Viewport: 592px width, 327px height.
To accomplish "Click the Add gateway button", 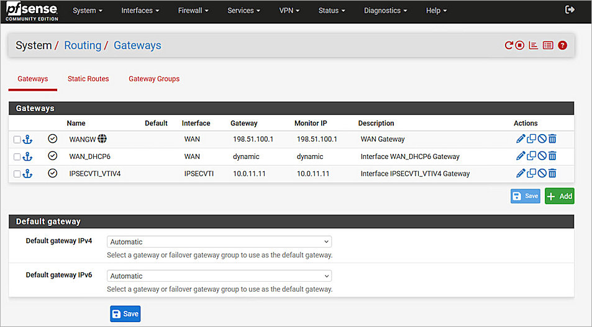I will pos(560,196).
